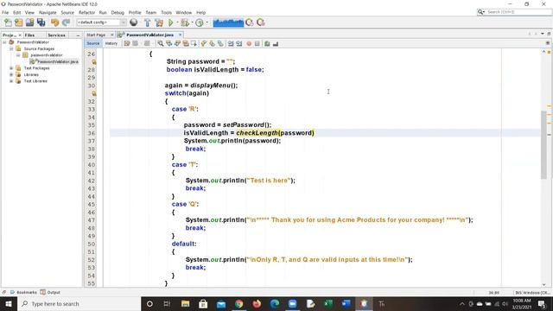Click the New File toolbar icon
Screen dimensions: 553x311
pos(8,22)
